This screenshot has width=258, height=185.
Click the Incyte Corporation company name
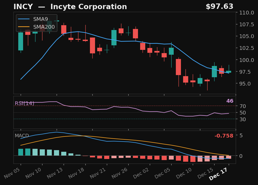coord(89,7)
